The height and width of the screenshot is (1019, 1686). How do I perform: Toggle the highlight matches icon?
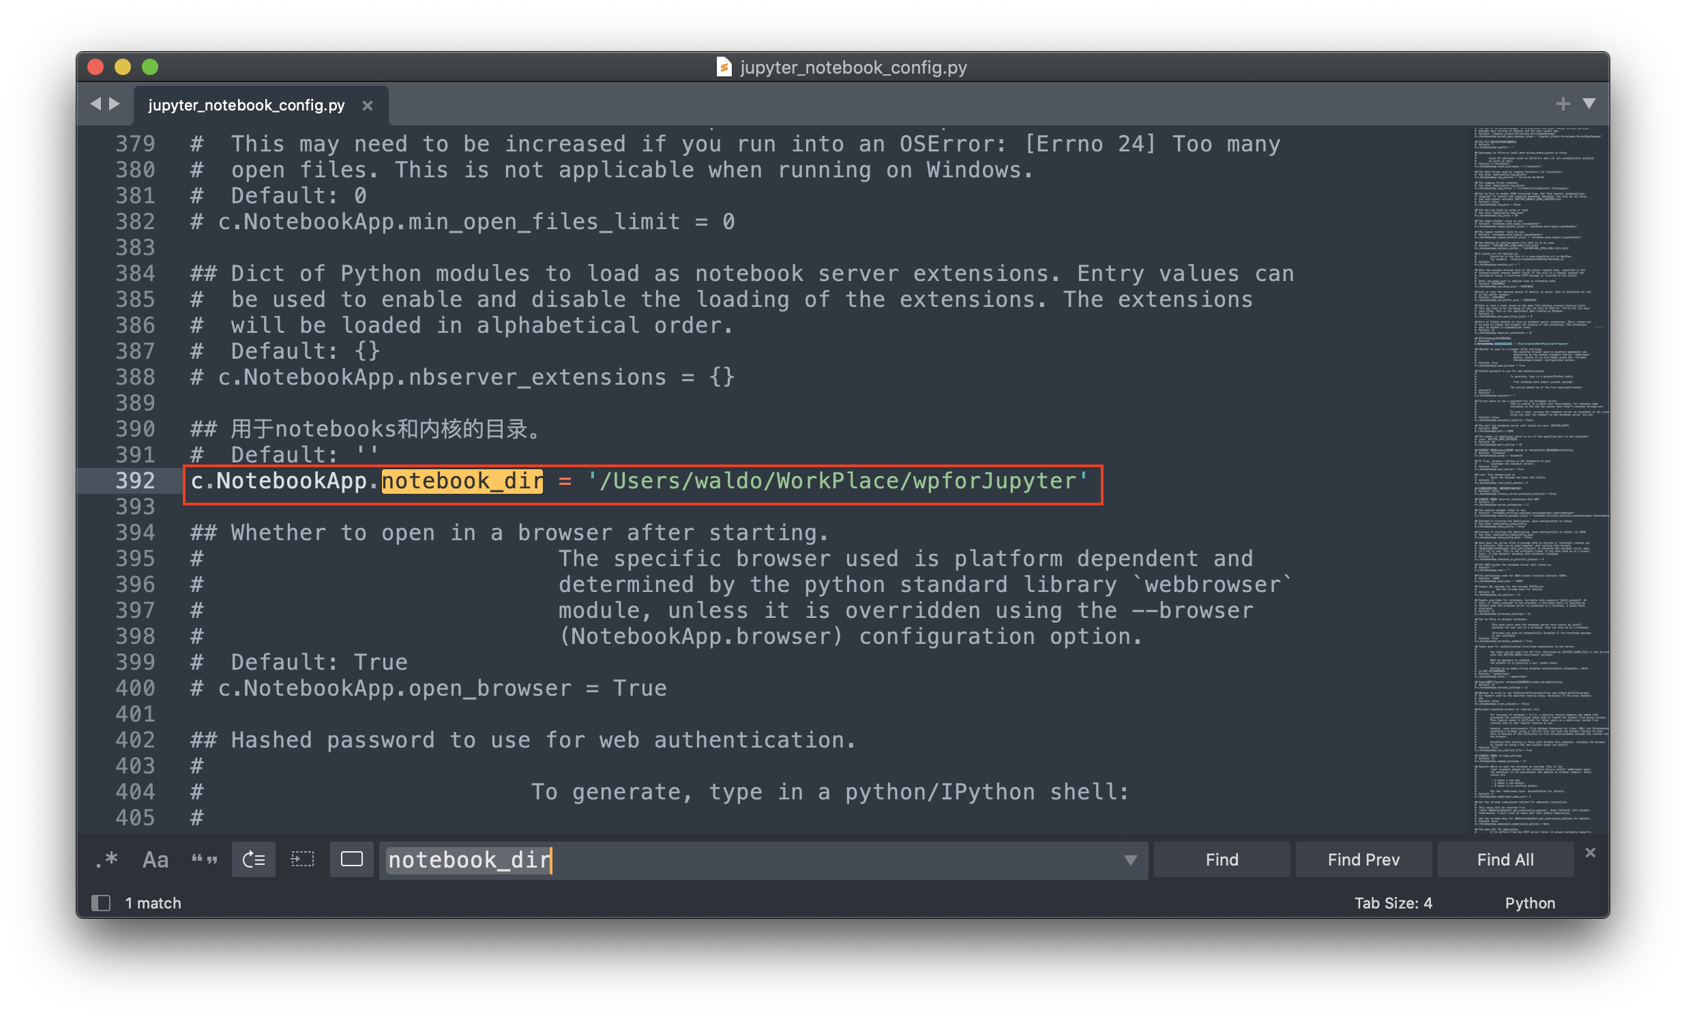(352, 859)
